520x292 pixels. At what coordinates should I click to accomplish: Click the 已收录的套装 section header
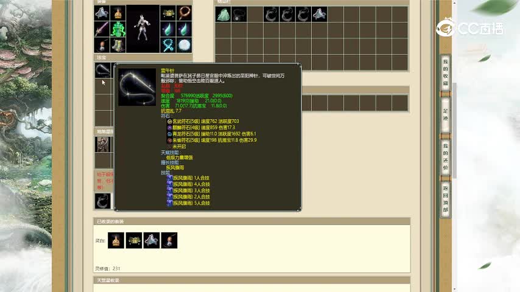(252, 221)
